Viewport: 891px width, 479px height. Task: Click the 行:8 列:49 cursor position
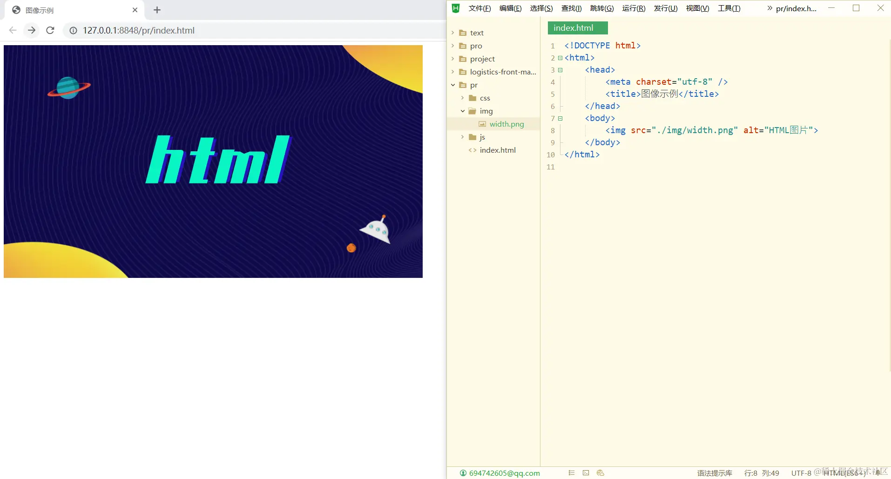coord(762,473)
